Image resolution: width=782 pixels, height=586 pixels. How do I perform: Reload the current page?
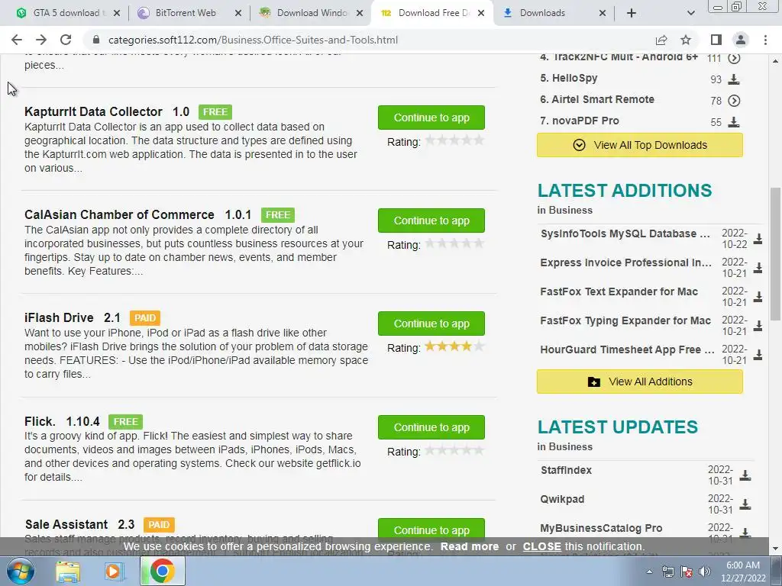point(66,40)
